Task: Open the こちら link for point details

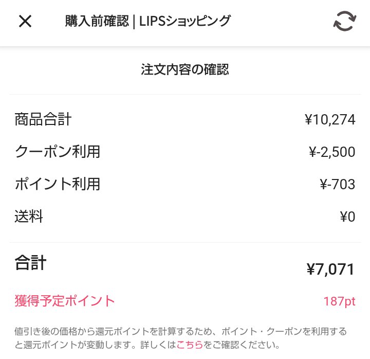Action: pos(190,345)
